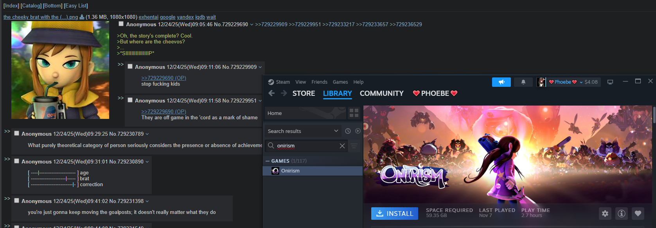Open the PHOEBE profile tab
Screen dimensions: 656x228
pos(435,93)
